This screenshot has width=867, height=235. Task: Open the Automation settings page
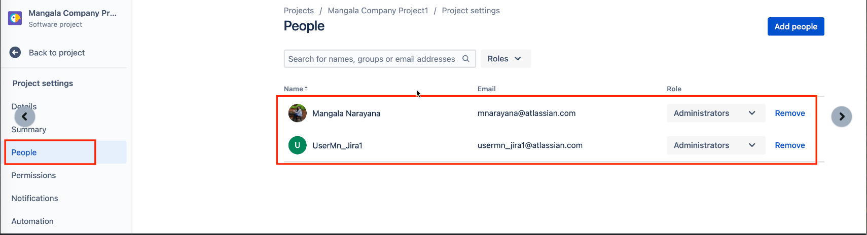click(32, 221)
